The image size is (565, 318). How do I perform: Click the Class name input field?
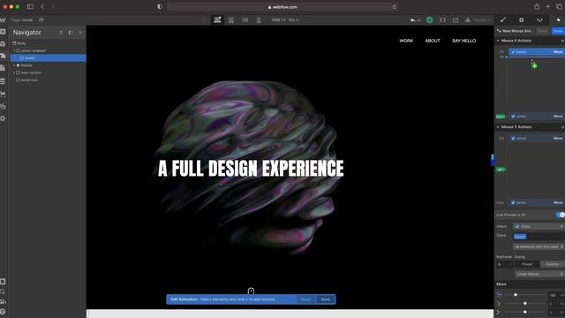click(x=539, y=237)
